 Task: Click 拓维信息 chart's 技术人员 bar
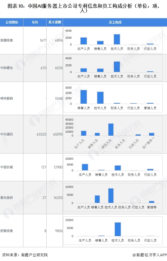pyautogui.click(x=118, y=229)
